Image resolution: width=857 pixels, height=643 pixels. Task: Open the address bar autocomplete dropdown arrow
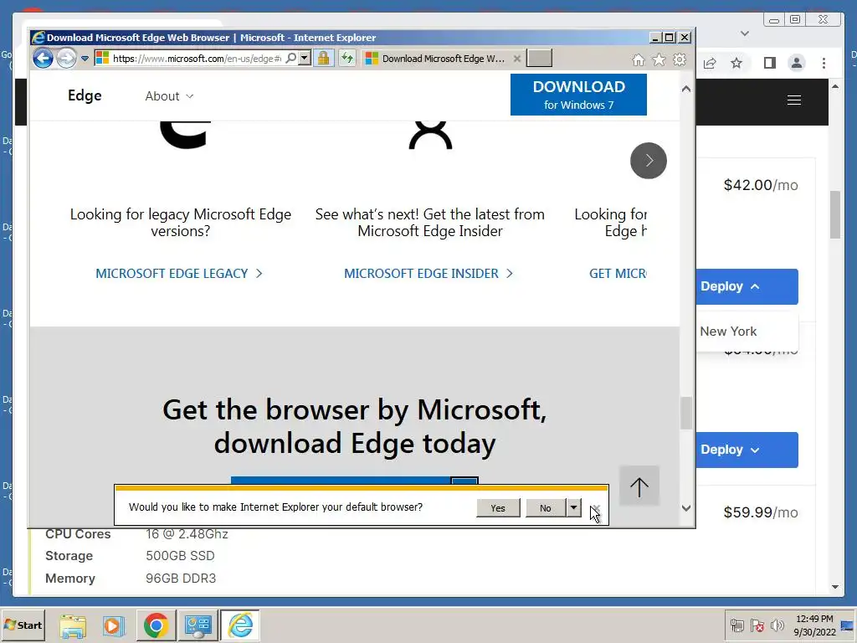point(305,58)
